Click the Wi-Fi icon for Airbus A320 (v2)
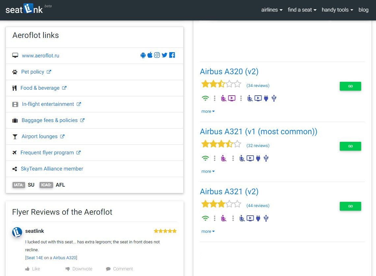376x276 pixels. pos(205,98)
